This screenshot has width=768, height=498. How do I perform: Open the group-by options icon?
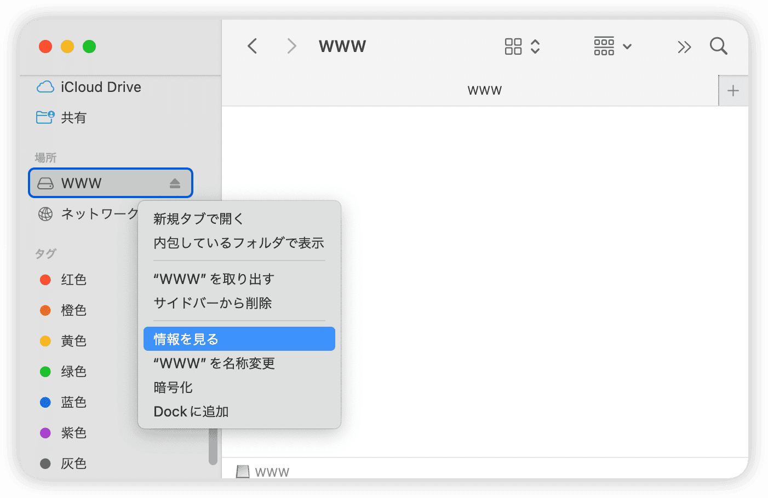point(604,47)
